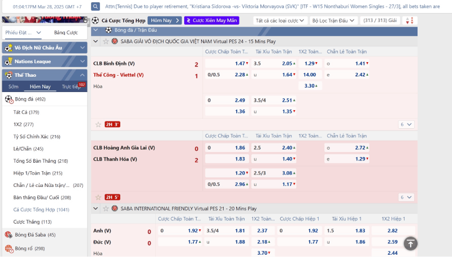Open Bàn thắng Đầu/ Cuối category
452x257 pixels.
click(42, 197)
